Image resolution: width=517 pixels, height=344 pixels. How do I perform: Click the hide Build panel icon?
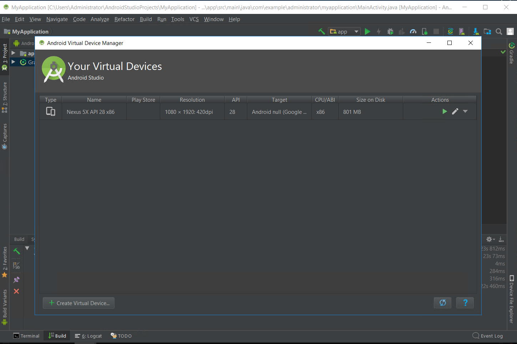[x=501, y=239]
